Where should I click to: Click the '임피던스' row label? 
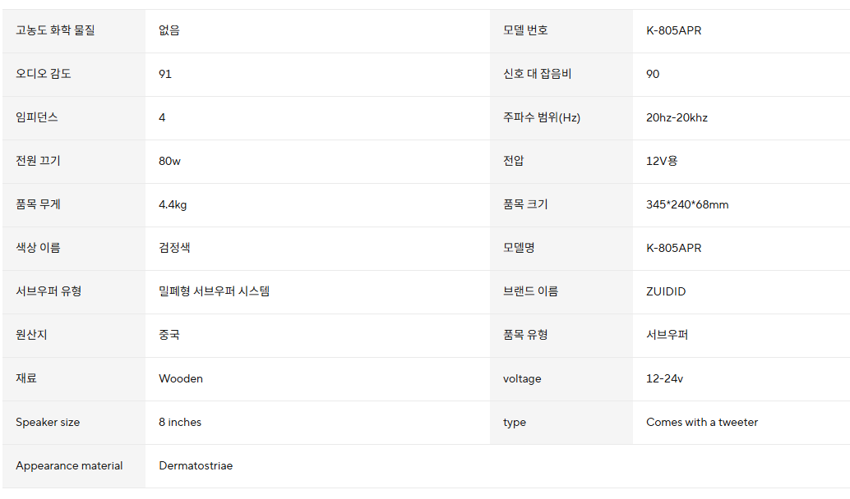tap(37, 117)
